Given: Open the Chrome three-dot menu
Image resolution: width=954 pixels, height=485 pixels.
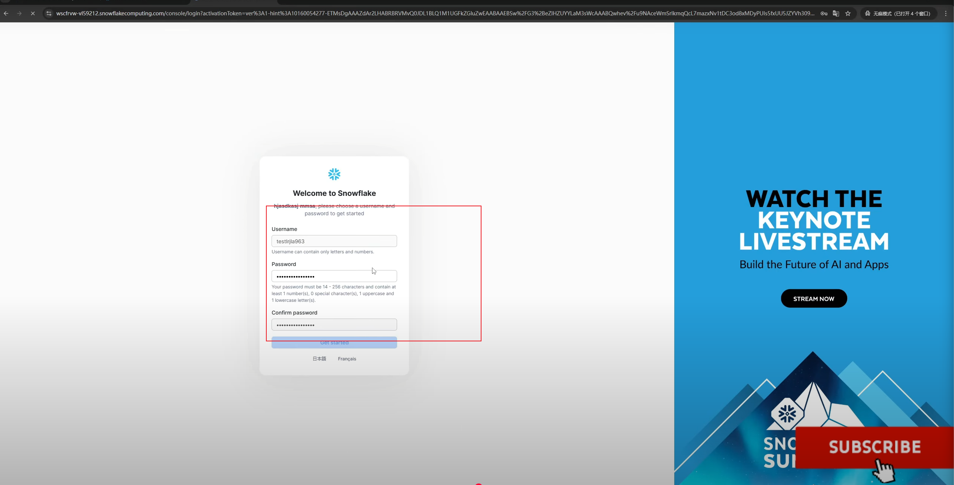Looking at the screenshot, I should (946, 13).
